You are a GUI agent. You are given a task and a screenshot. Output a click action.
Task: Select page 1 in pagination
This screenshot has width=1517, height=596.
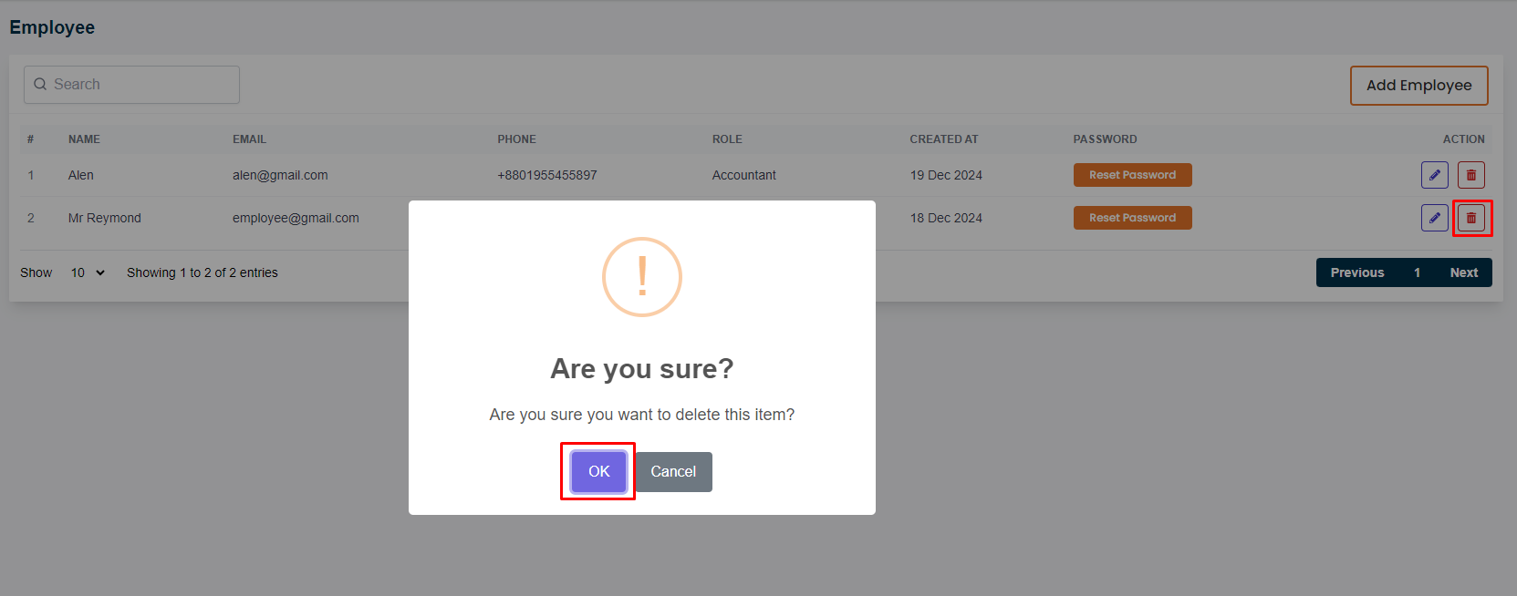click(x=1417, y=272)
